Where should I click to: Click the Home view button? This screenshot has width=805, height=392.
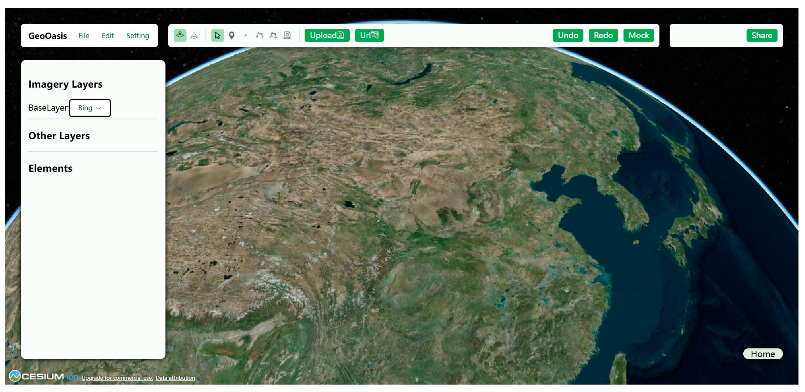(x=763, y=354)
